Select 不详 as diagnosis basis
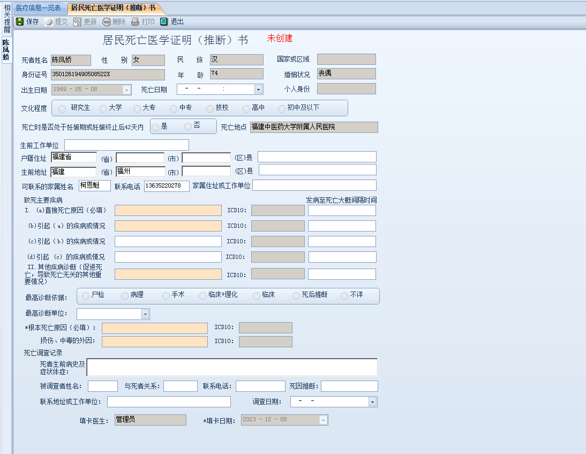This screenshot has height=454, width=586. [x=344, y=296]
